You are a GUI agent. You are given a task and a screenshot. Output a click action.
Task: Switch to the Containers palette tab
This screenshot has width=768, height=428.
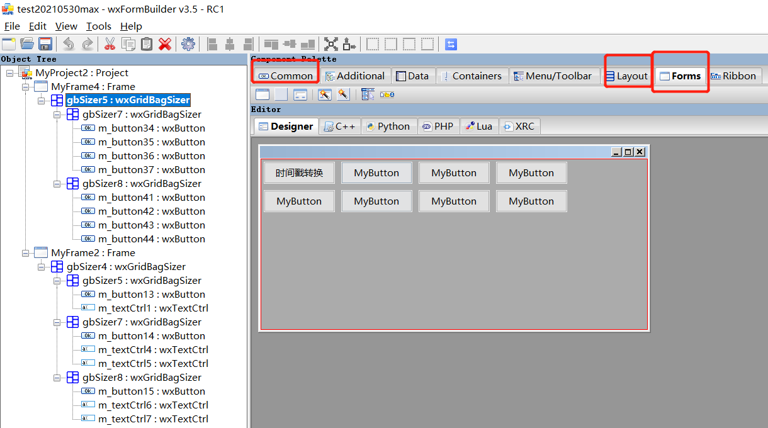click(x=472, y=76)
